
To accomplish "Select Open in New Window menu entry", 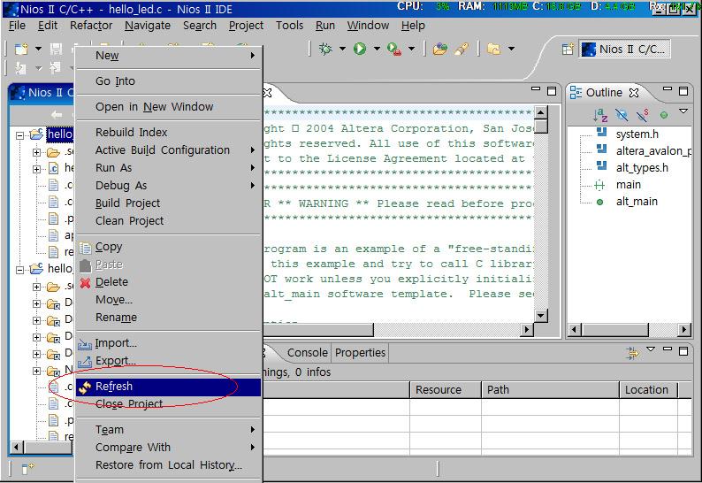I will 168,107.
